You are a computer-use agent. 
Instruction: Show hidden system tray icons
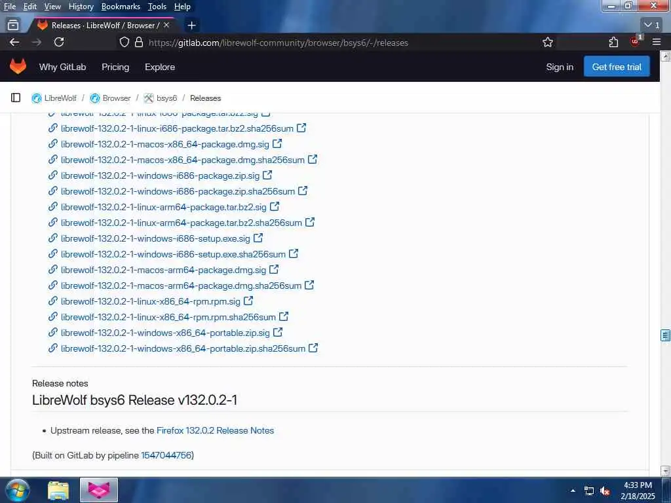click(573, 491)
